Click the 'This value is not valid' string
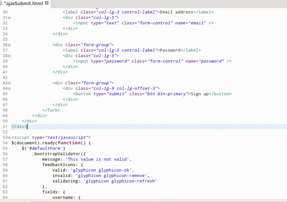 pyautogui.click(x=97, y=159)
